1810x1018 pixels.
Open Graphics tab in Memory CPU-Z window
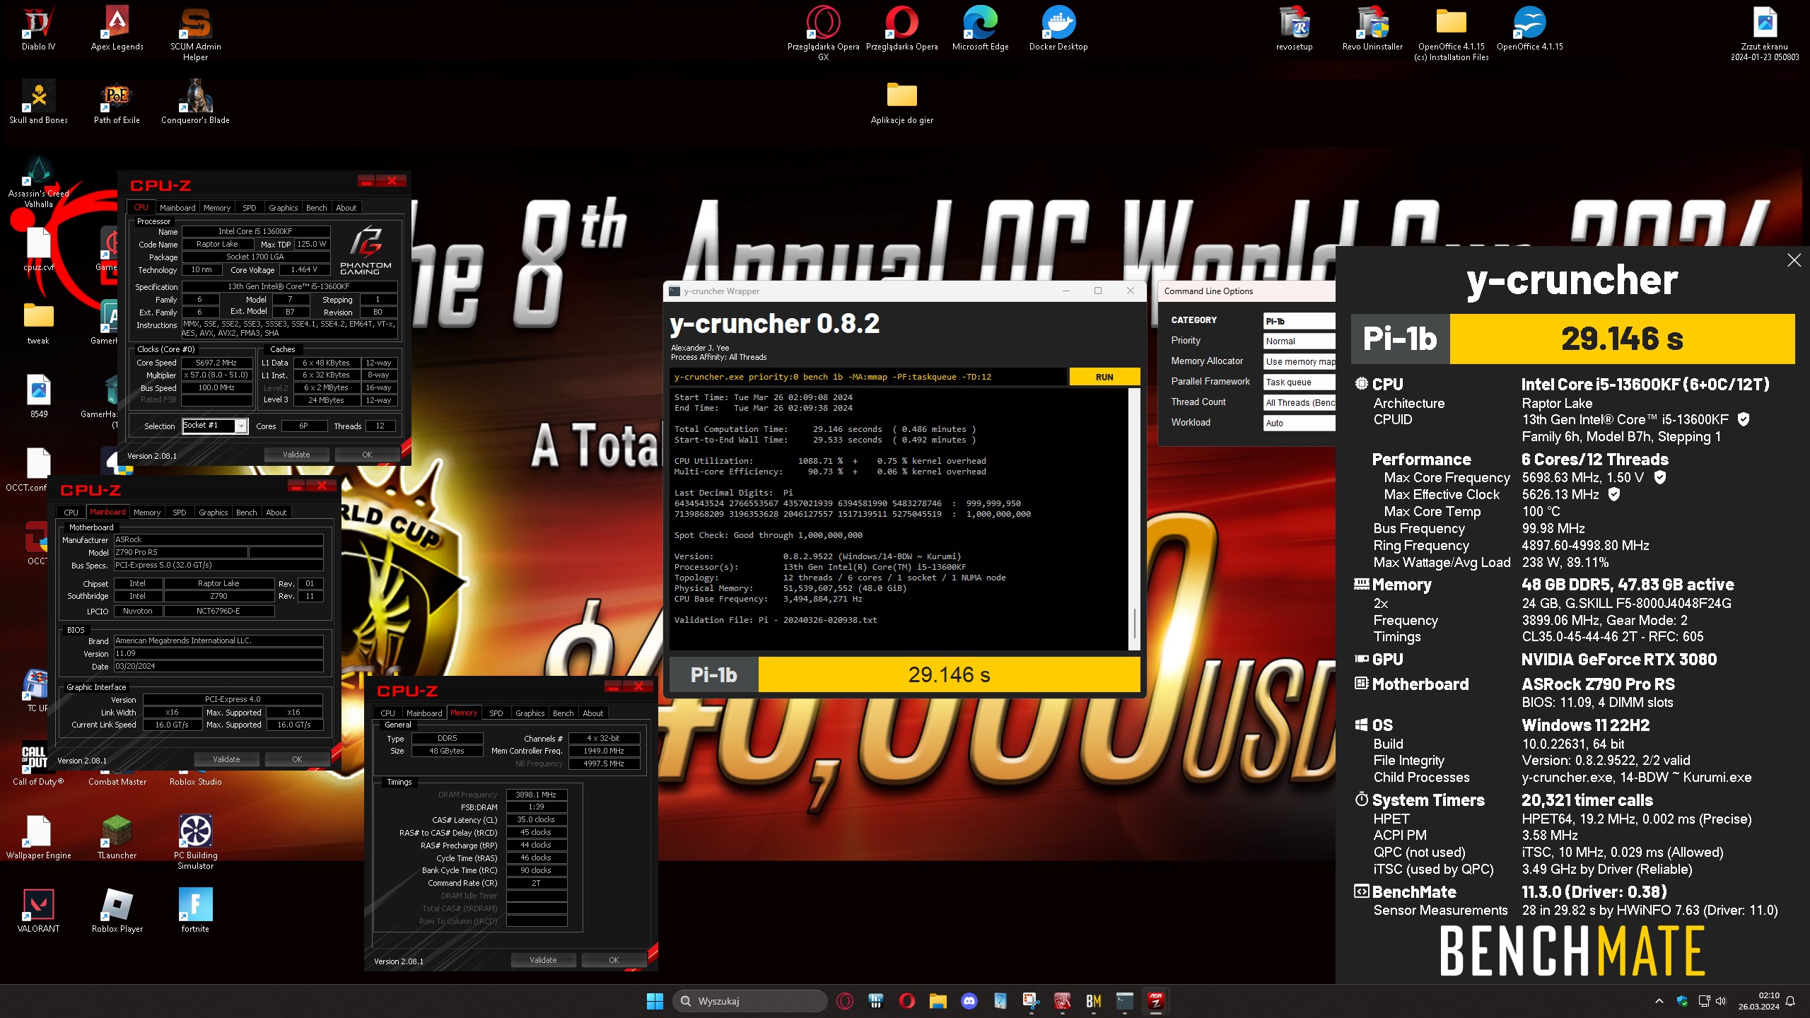(530, 713)
